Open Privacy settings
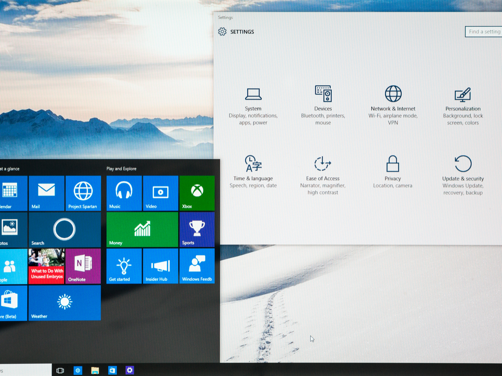Screen dimensions: 502x376 pos(393,172)
